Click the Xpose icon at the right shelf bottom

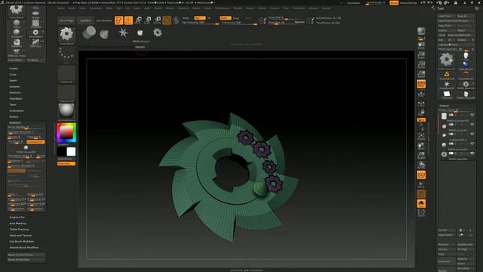pyautogui.click(x=421, y=212)
